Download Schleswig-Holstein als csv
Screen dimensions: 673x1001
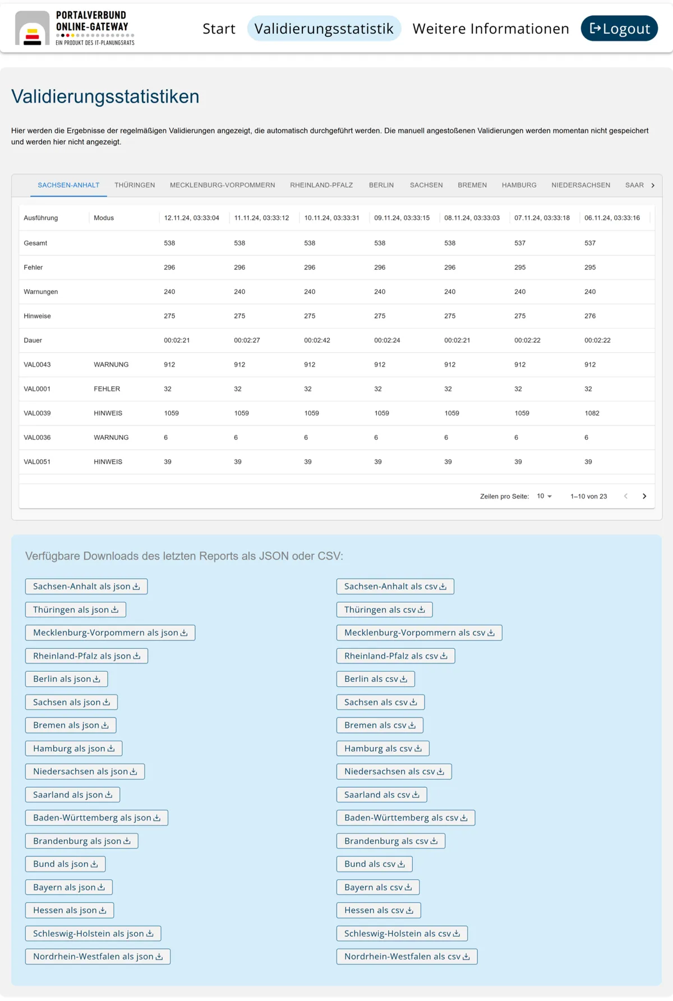(x=402, y=934)
